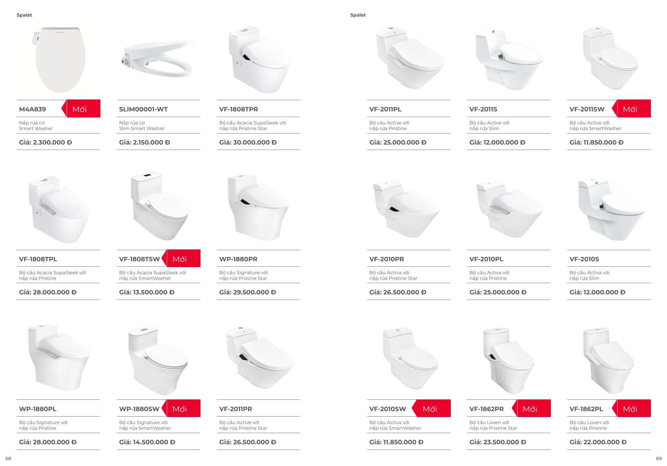Click the page number 68

tap(8, 459)
